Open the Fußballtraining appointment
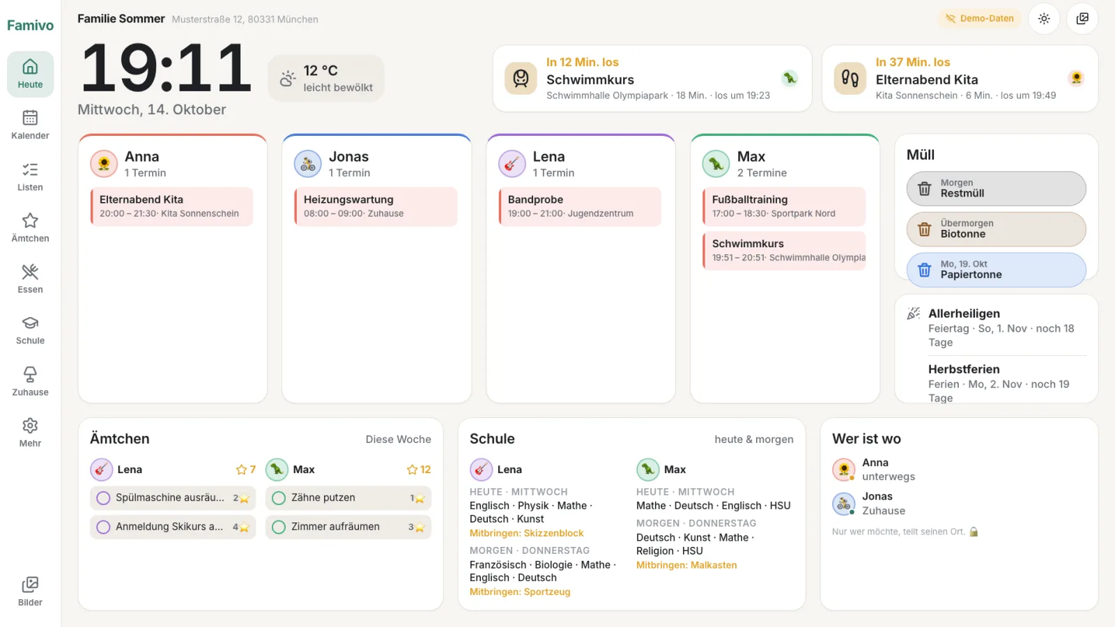This screenshot has width=1115, height=627. pos(784,206)
